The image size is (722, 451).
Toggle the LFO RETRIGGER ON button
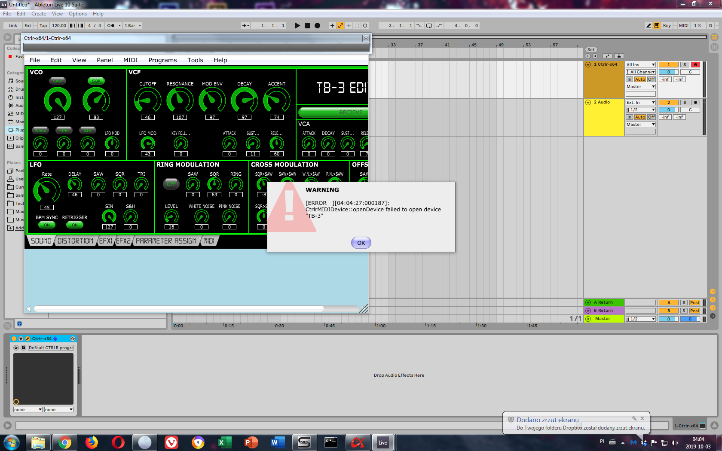coord(75,225)
